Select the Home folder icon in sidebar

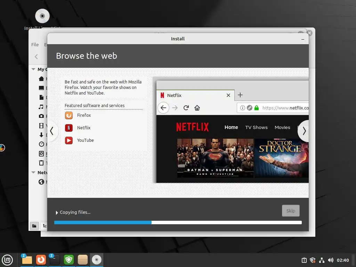tap(41, 79)
